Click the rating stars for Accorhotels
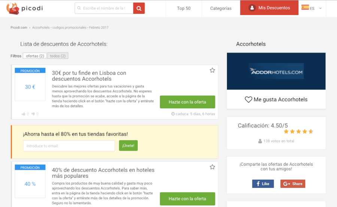 298,132
